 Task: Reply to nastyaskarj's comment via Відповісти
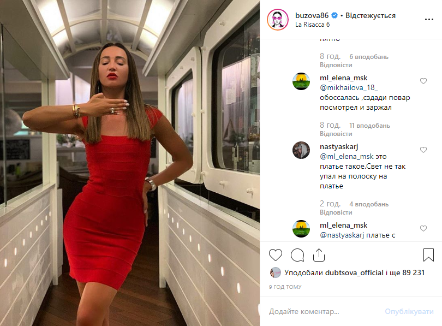(336, 212)
